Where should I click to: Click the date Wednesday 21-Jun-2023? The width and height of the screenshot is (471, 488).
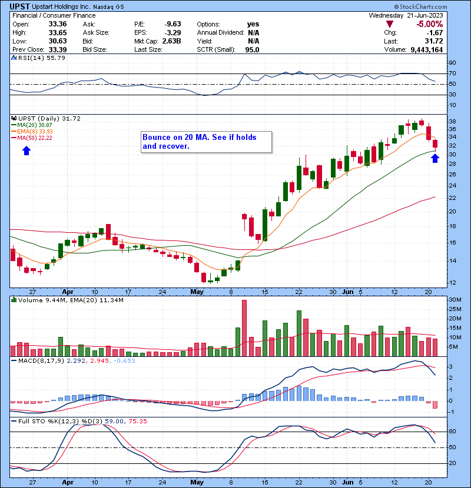pyautogui.click(x=406, y=15)
